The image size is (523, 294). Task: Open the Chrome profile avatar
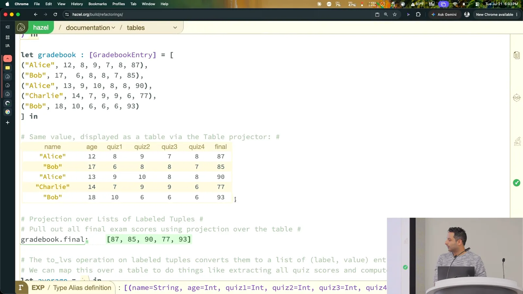point(467,14)
